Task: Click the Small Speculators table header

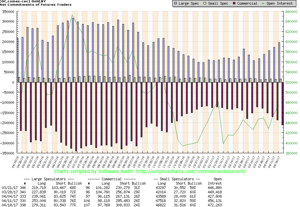Action: [x=177, y=179]
